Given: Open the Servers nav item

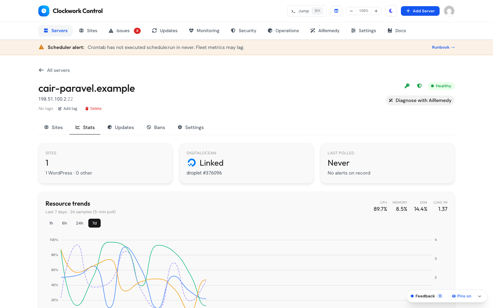Looking at the screenshot, I should [x=55, y=31].
